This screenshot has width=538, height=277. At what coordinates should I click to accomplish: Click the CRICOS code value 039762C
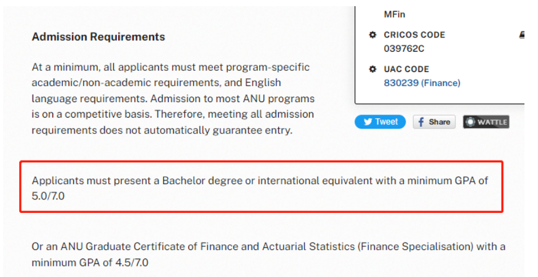(404, 49)
